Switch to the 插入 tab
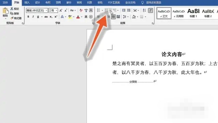The width and height of the screenshot is (218, 123). click(27, 3)
